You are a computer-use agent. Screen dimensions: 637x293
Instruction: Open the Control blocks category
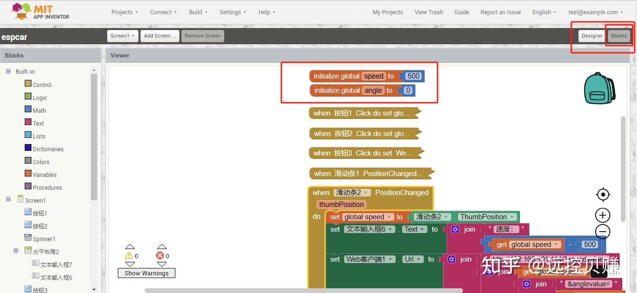point(42,84)
